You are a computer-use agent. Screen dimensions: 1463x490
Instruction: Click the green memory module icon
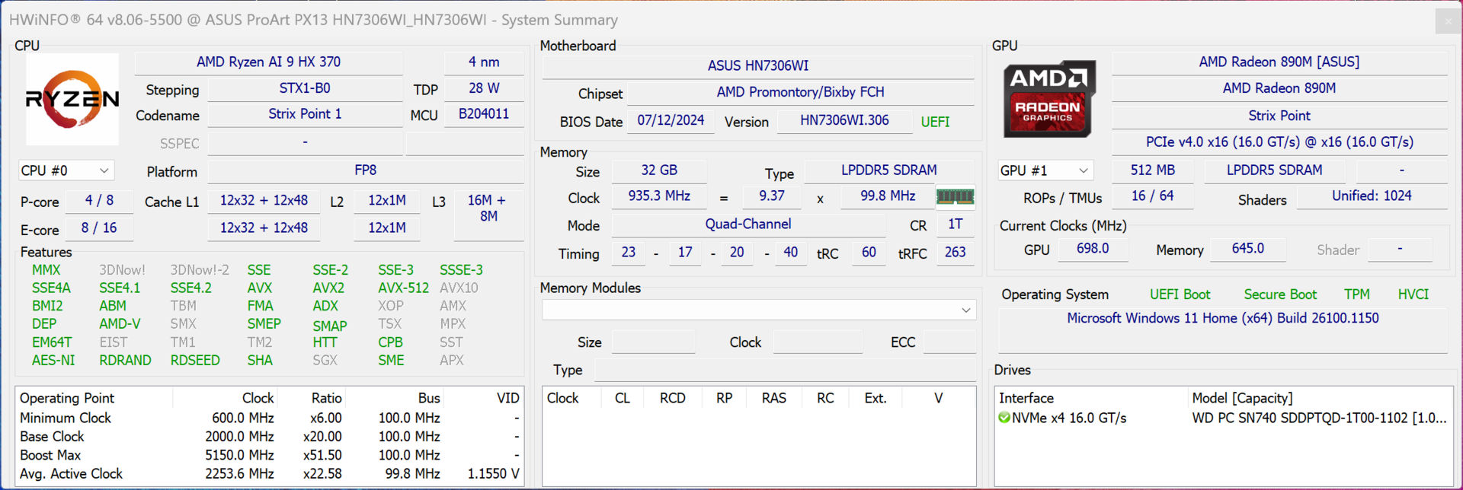[x=955, y=197]
